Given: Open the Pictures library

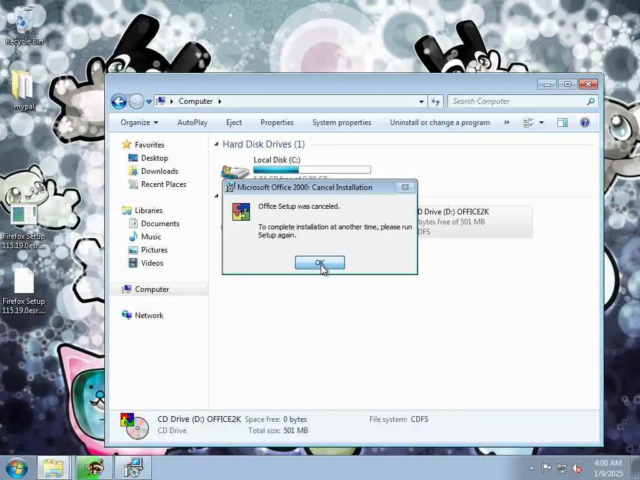Looking at the screenshot, I should coord(154,250).
